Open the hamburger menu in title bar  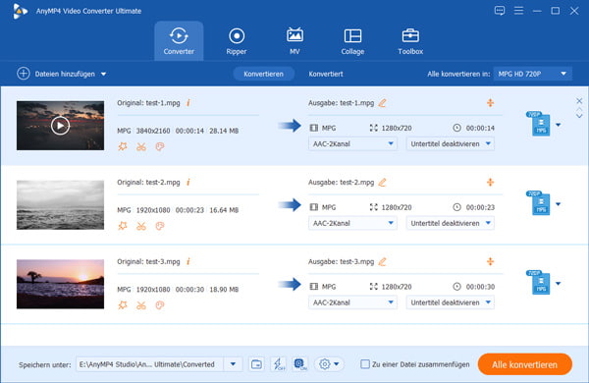click(x=518, y=11)
